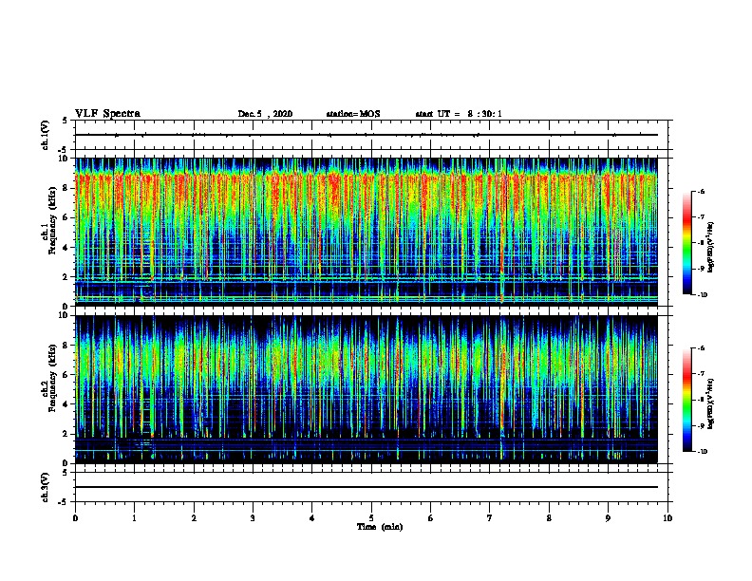Image resolution: width=752 pixels, height=581 pixels.
Task: Click the ch.2 spectrogram panel
Action: click(367, 389)
